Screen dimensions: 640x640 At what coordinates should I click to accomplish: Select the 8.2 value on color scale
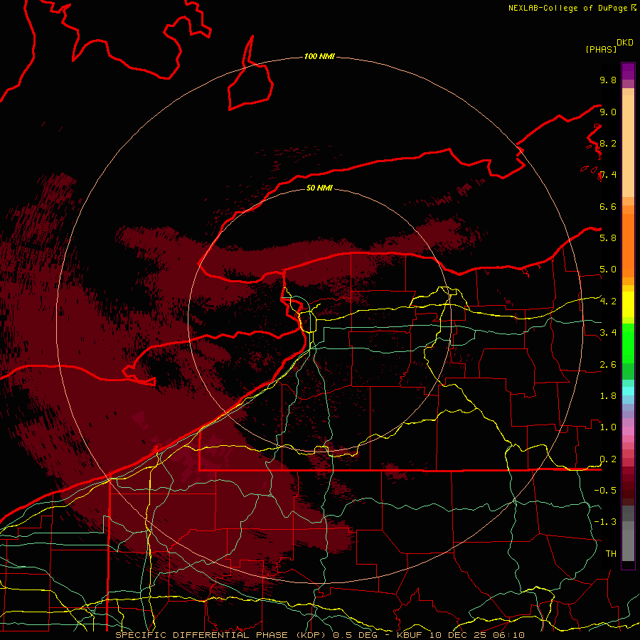pyautogui.click(x=608, y=143)
